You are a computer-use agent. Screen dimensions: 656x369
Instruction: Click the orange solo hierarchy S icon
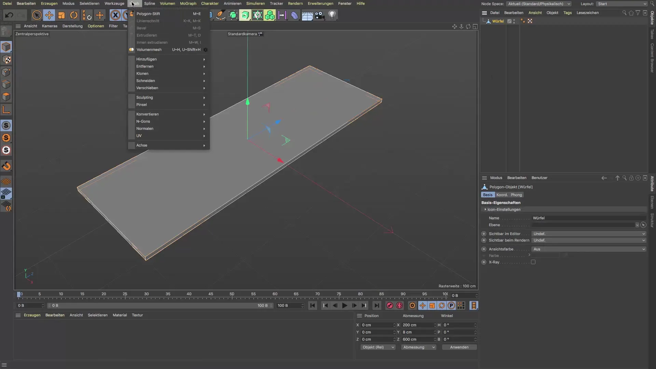coord(6,138)
